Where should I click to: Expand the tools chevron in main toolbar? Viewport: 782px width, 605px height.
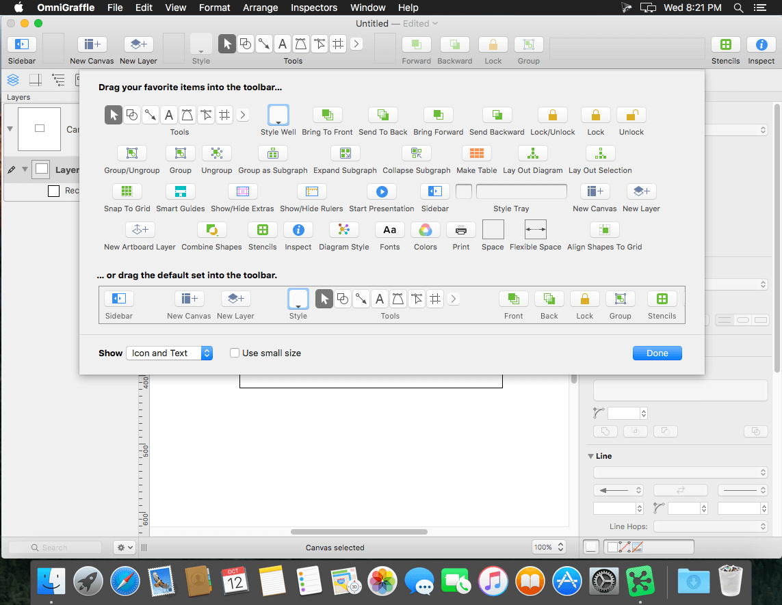[356, 44]
